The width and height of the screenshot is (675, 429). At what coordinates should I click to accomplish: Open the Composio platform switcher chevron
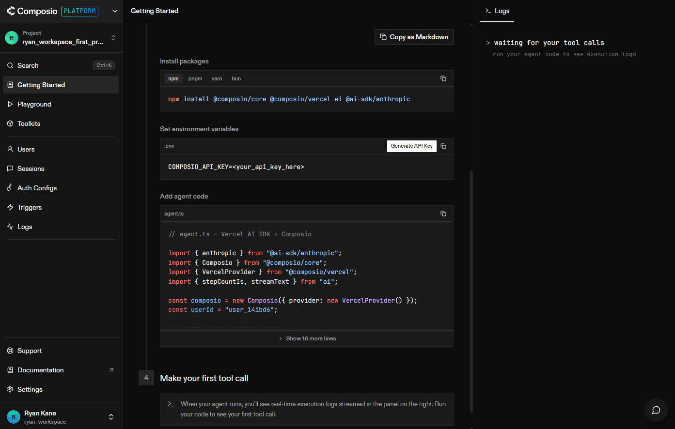pos(115,11)
